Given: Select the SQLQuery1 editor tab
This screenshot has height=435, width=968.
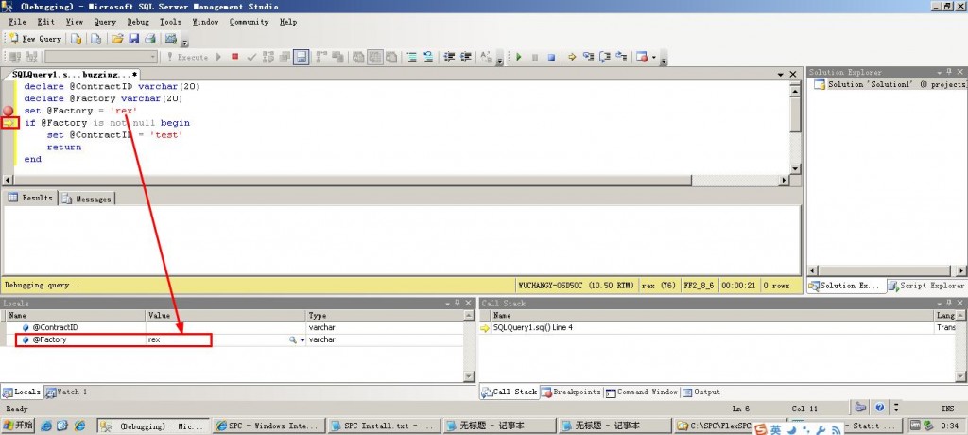Looking at the screenshot, I should [x=74, y=74].
